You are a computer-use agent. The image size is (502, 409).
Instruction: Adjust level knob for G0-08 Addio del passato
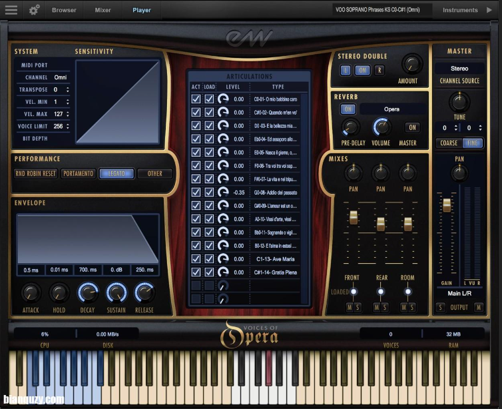pyautogui.click(x=223, y=192)
